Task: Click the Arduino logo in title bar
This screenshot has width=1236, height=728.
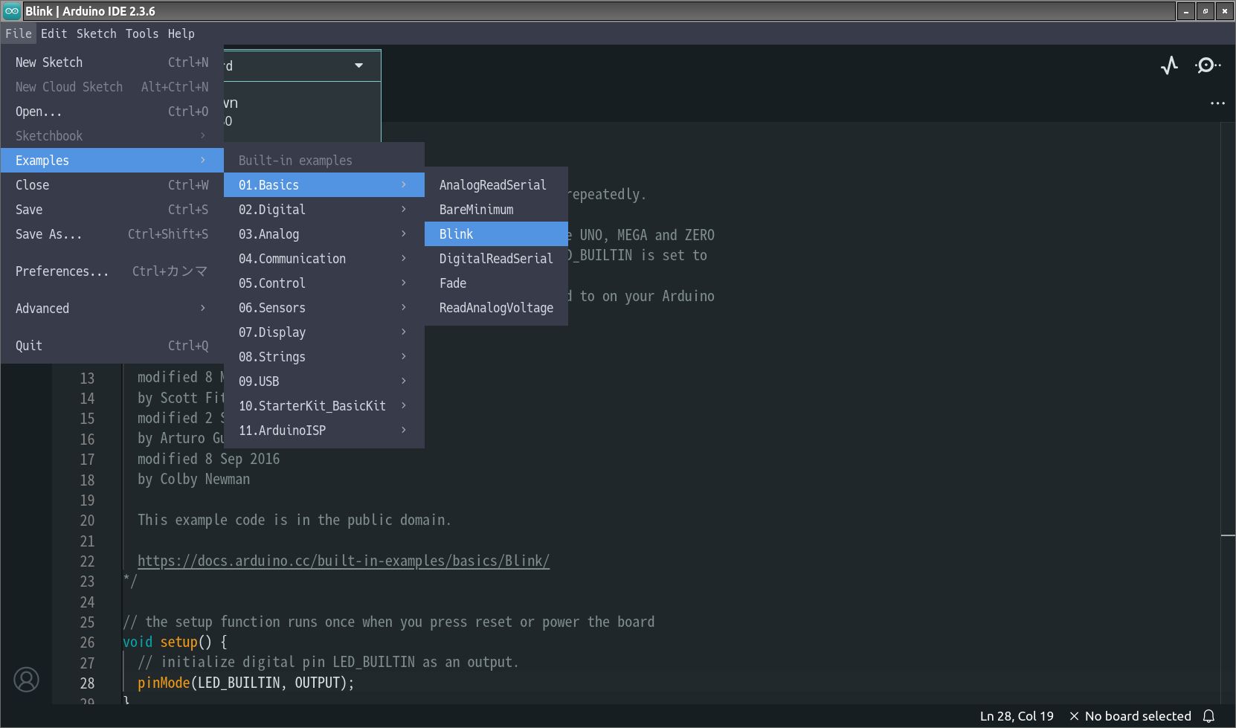Action: point(12,11)
